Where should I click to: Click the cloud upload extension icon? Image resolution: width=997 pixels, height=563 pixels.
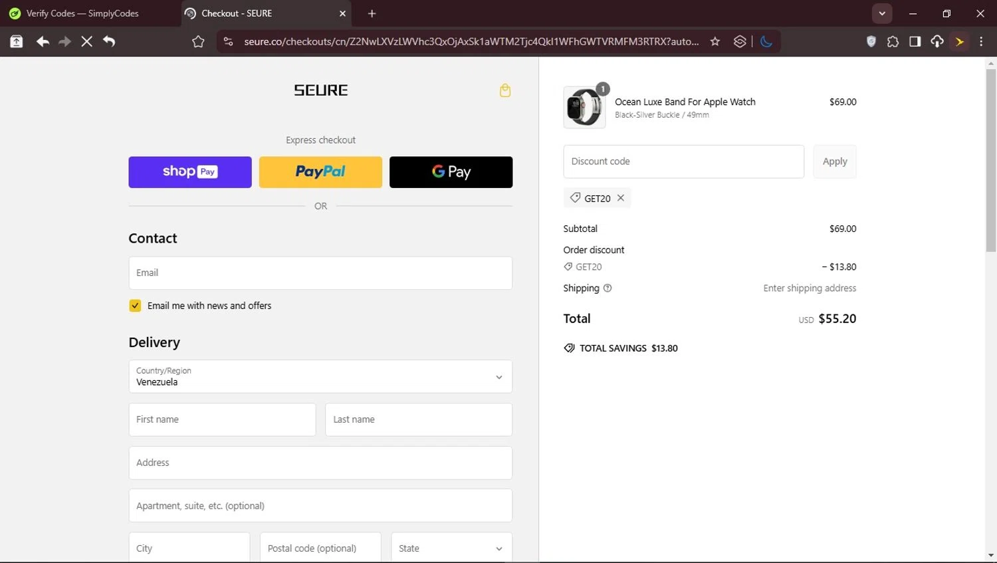937,41
